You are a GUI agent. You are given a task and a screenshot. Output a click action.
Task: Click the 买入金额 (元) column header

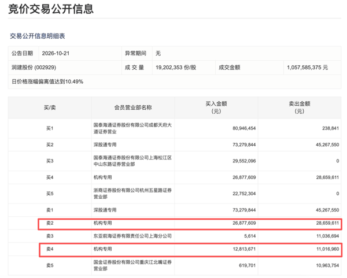point(216,108)
